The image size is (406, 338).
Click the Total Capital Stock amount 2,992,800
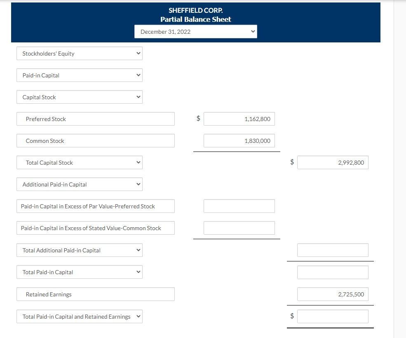click(x=333, y=162)
